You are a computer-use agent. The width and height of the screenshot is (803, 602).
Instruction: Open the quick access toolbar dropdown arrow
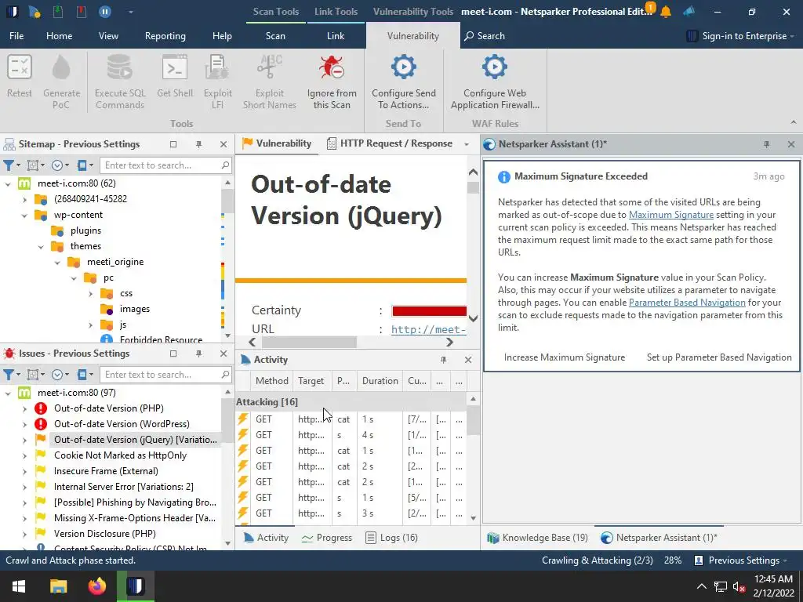[x=131, y=12]
